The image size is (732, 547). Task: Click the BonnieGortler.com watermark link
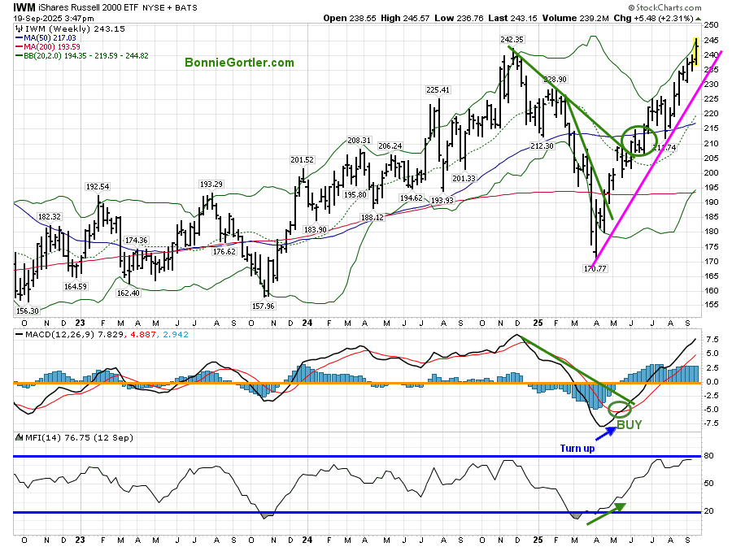click(x=239, y=63)
